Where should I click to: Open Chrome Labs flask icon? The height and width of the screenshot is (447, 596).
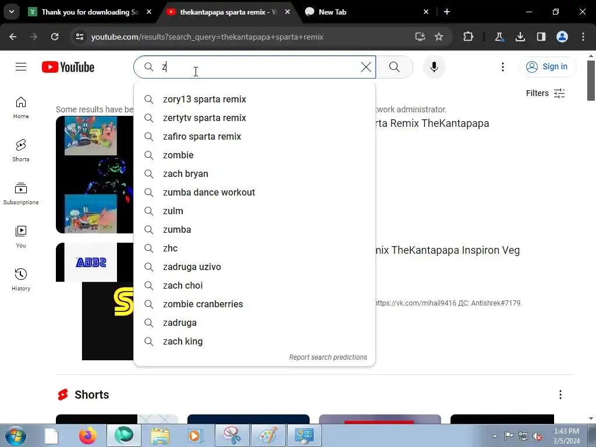499,37
